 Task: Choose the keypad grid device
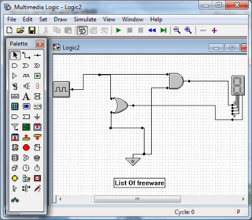(15, 107)
